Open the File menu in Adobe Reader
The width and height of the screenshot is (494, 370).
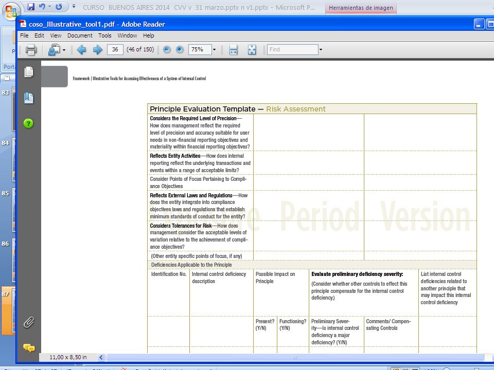24,35
